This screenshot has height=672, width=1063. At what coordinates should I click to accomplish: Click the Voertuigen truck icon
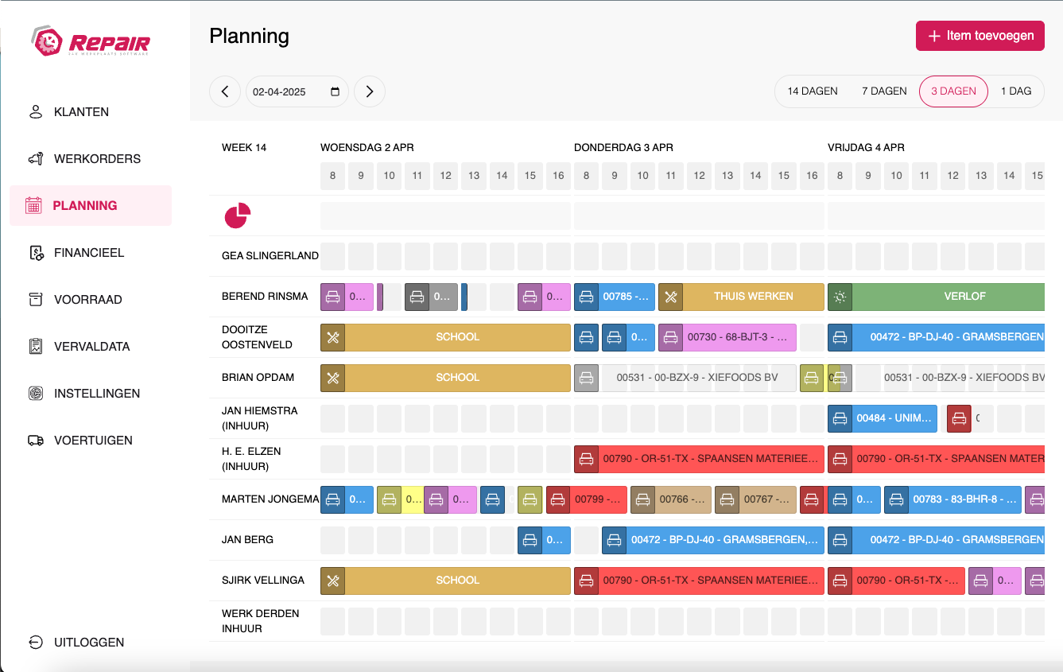(x=35, y=441)
